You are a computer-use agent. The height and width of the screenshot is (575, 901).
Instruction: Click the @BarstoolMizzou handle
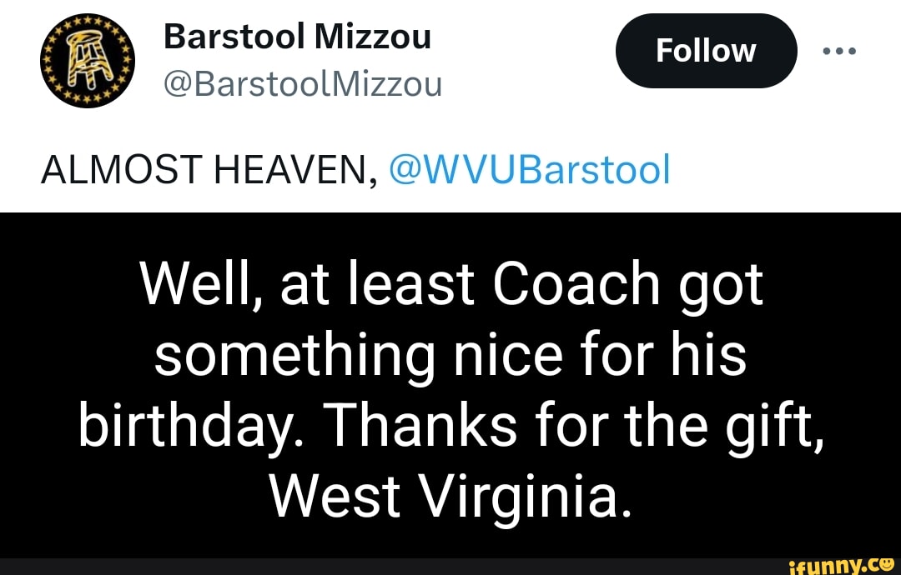303,83
